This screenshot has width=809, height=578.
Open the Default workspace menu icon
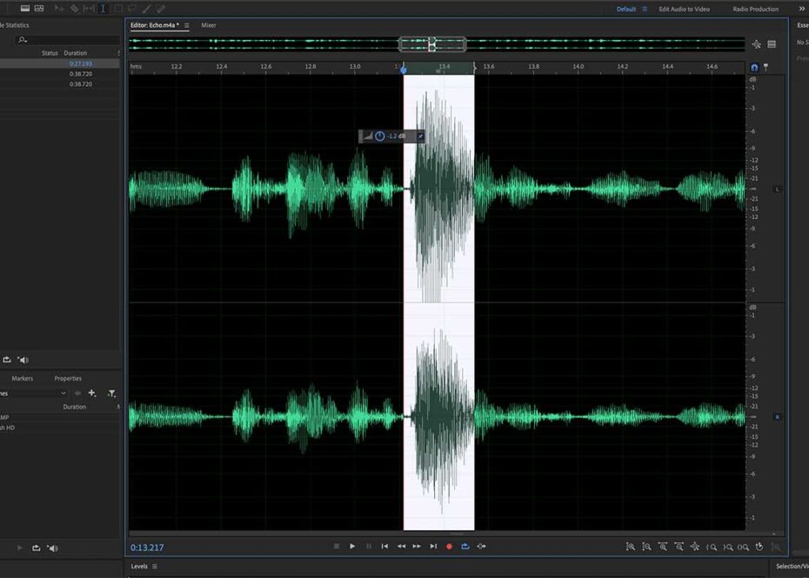(645, 10)
